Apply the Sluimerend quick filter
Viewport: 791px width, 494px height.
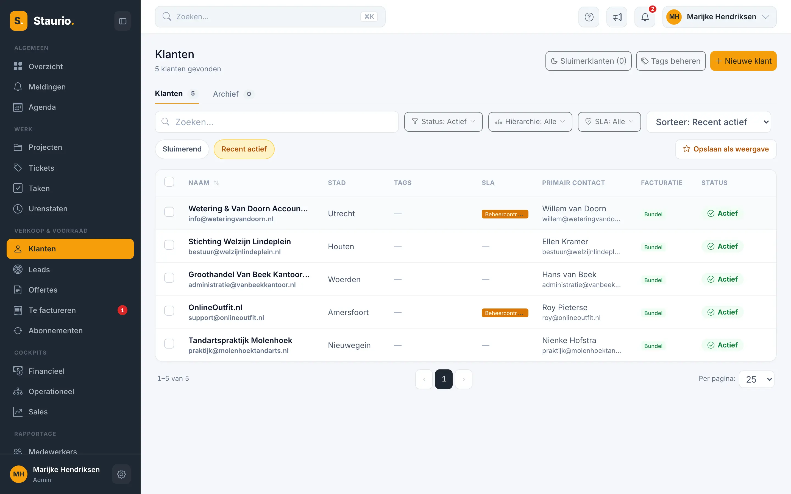point(182,149)
